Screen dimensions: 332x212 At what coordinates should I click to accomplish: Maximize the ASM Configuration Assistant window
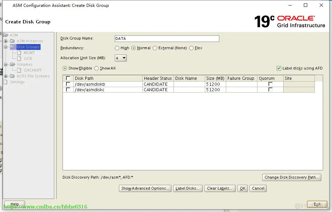coord(306,5)
